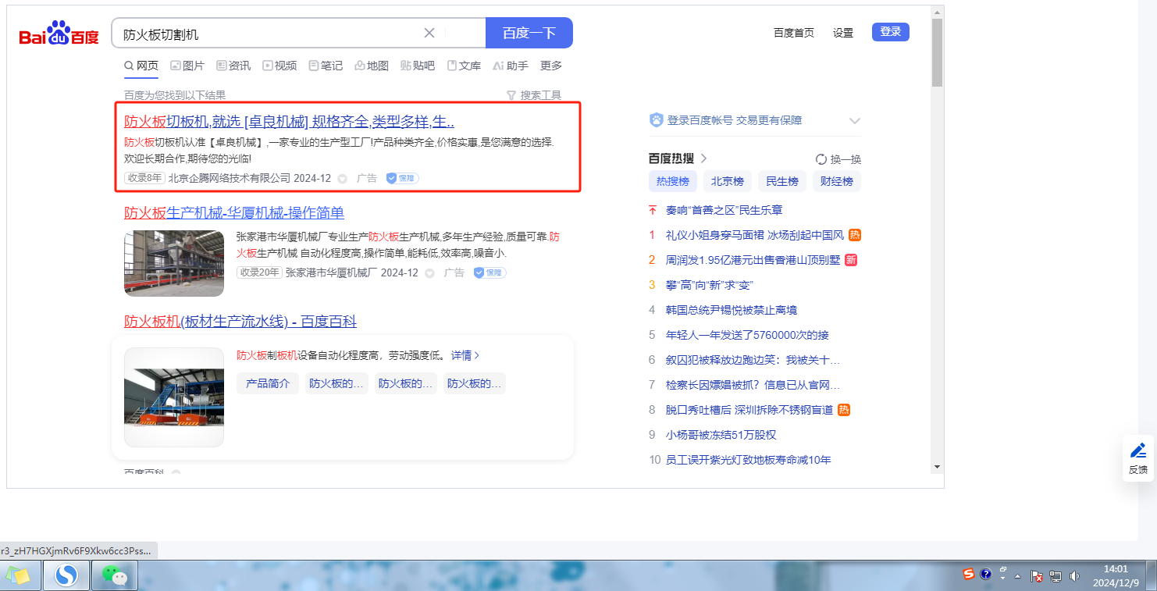Switch to the 图片 tab

click(187, 66)
